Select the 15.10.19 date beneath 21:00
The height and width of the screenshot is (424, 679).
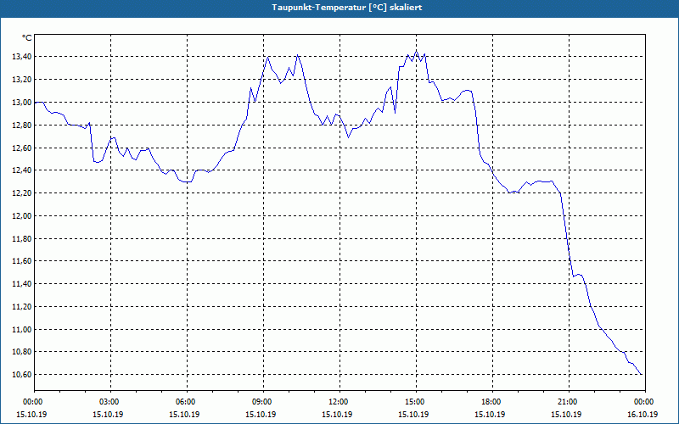tap(566, 414)
